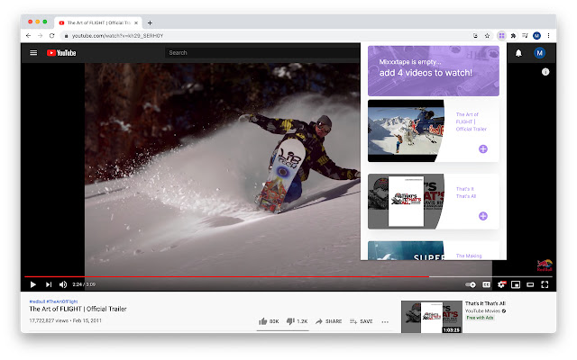Like the video
Image resolution: width=577 pixels, height=360 pixels.
[269, 321]
